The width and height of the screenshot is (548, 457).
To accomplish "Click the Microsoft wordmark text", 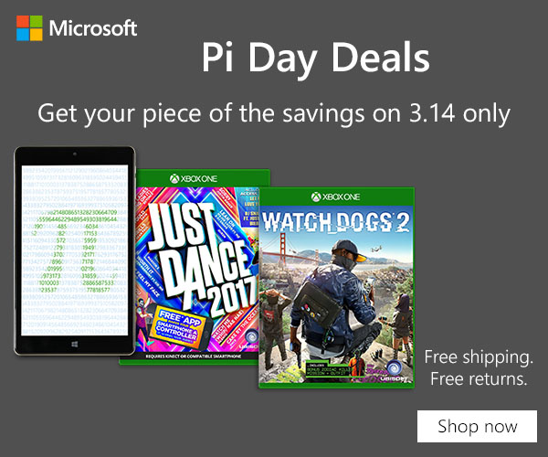I will coord(93,27).
